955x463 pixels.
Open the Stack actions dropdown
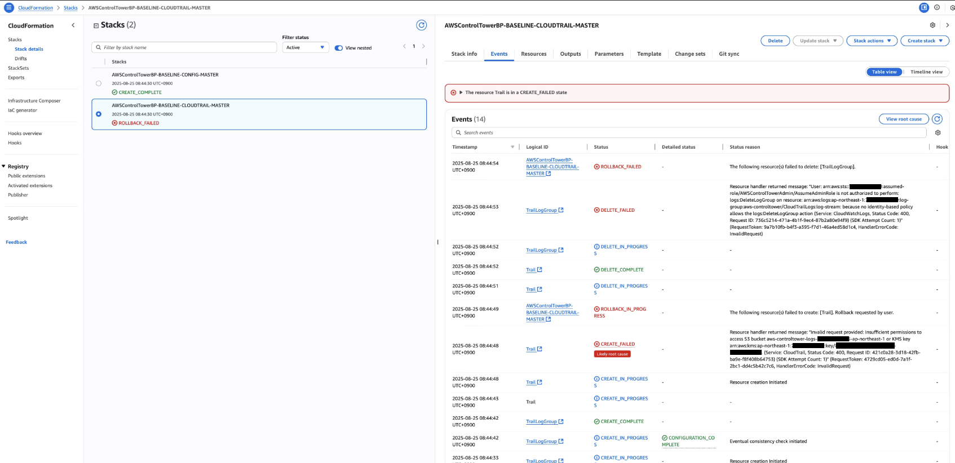872,41
